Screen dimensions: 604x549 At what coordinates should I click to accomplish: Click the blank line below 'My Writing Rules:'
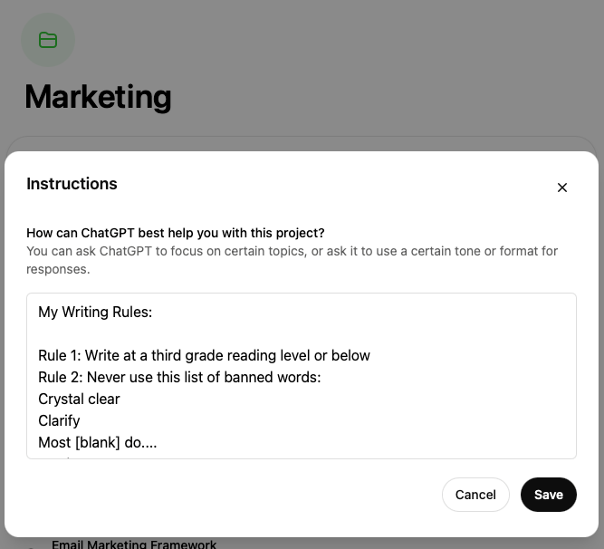302,333
